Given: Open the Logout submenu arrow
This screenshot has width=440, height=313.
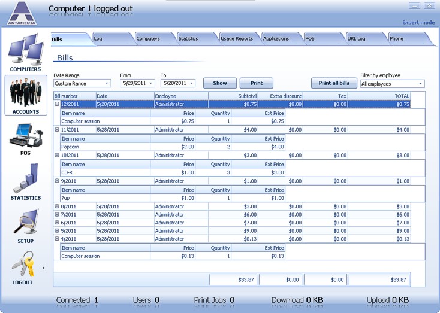Looking at the screenshot, I should (x=43, y=268).
